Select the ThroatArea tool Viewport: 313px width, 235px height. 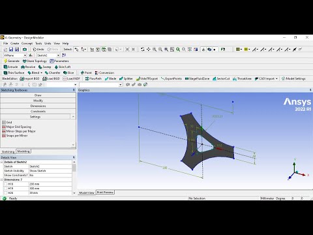(x=242, y=78)
